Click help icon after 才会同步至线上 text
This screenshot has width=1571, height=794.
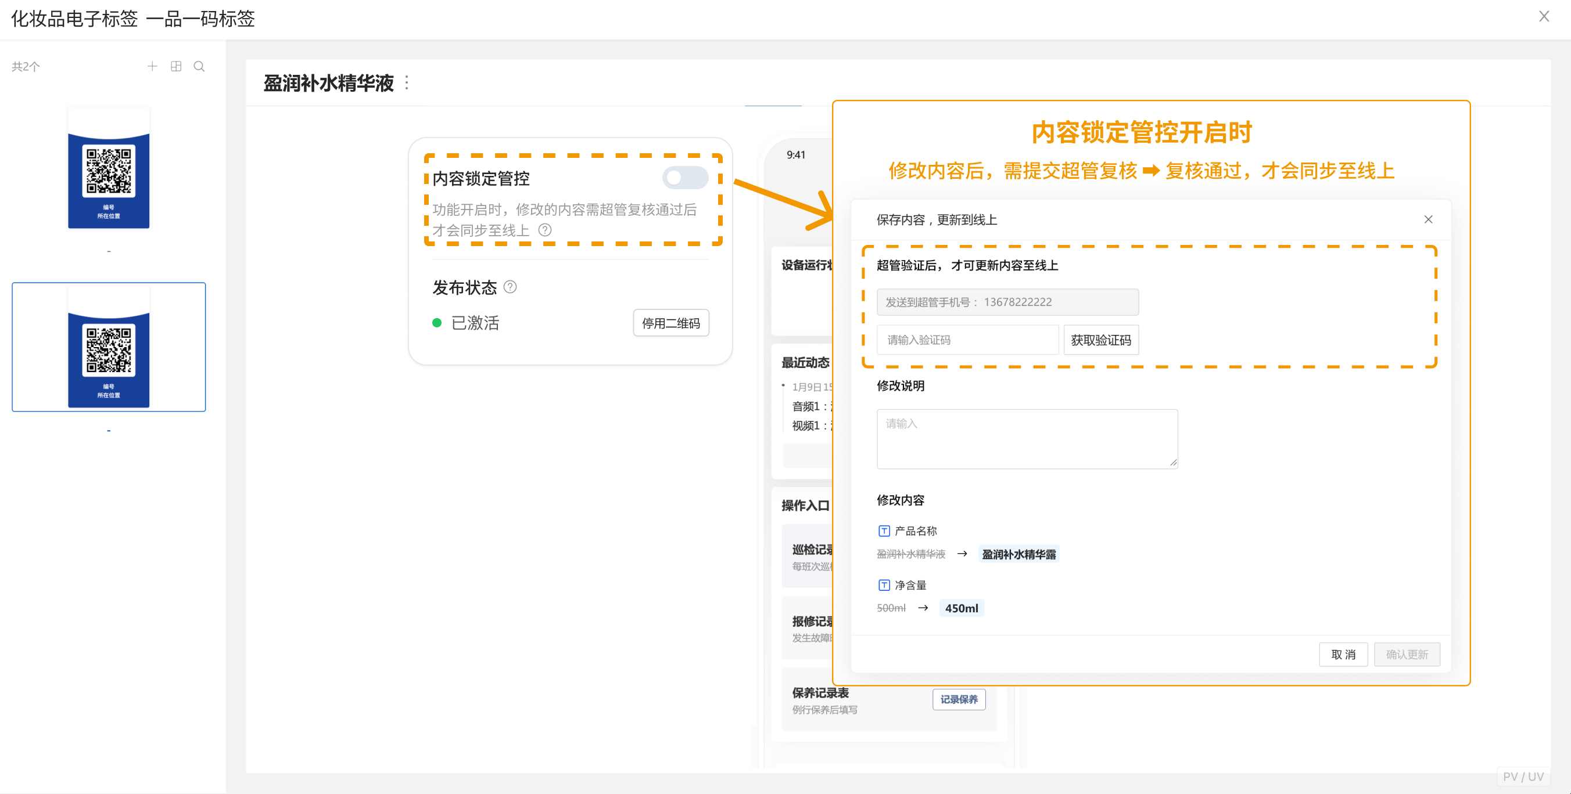545,230
